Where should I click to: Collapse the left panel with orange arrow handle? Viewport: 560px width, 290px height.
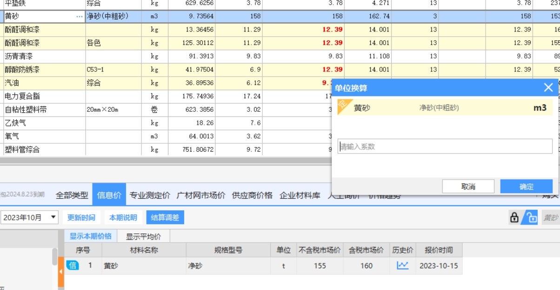(60, 271)
